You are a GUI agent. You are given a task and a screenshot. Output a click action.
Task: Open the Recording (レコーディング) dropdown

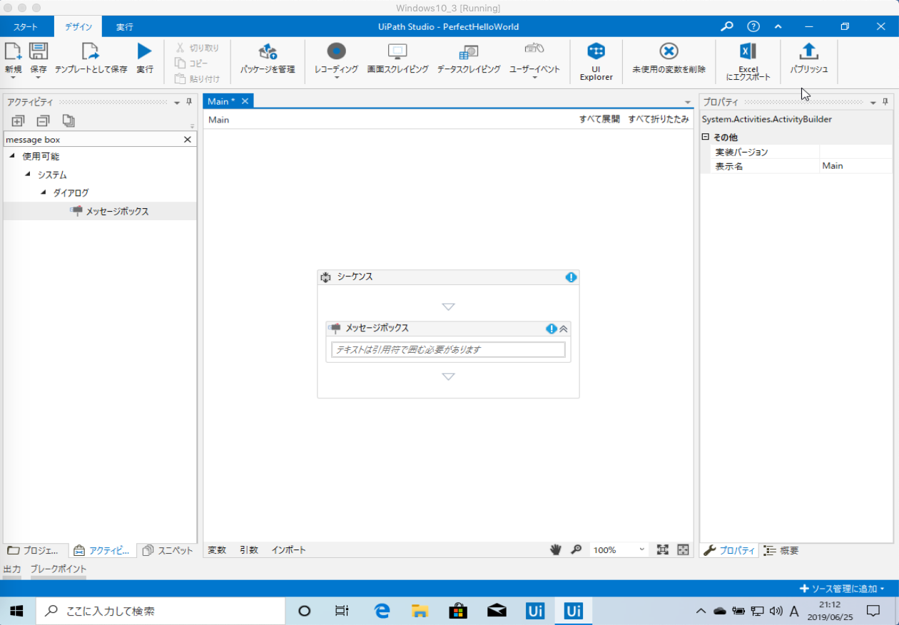click(336, 77)
